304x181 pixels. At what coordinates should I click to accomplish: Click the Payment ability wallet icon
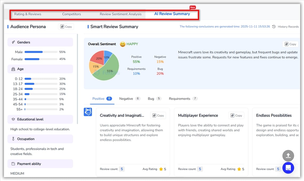(13, 164)
